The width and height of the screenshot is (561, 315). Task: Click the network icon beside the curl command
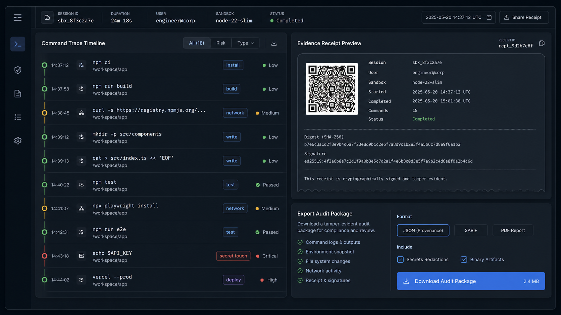point(81,113)
